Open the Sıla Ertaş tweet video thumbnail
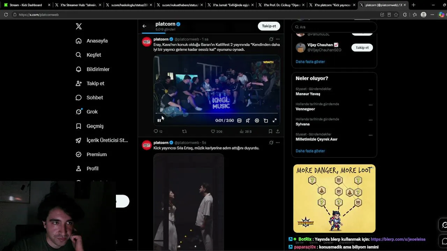The height and width of the screenshot is (251, 447). click(x=189, y=202)
